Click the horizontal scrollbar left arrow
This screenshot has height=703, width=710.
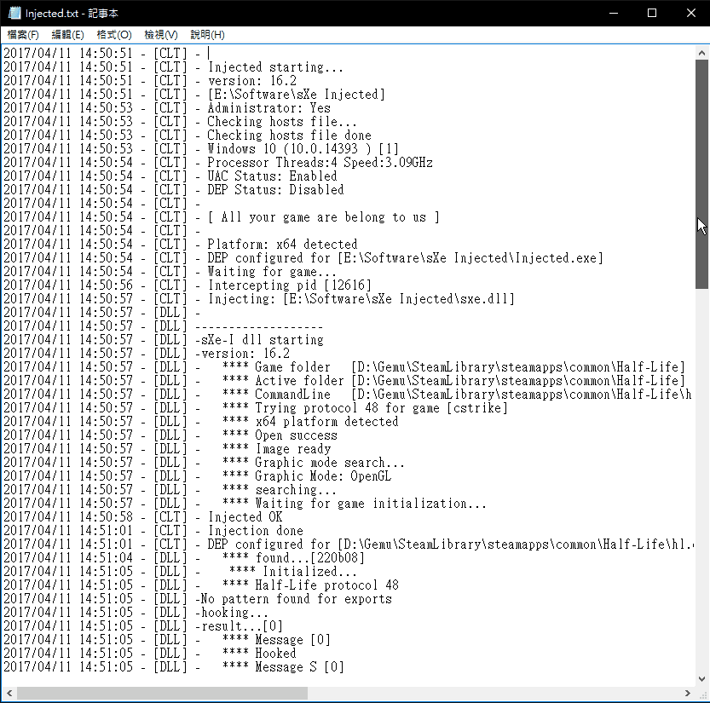[8, 694]
